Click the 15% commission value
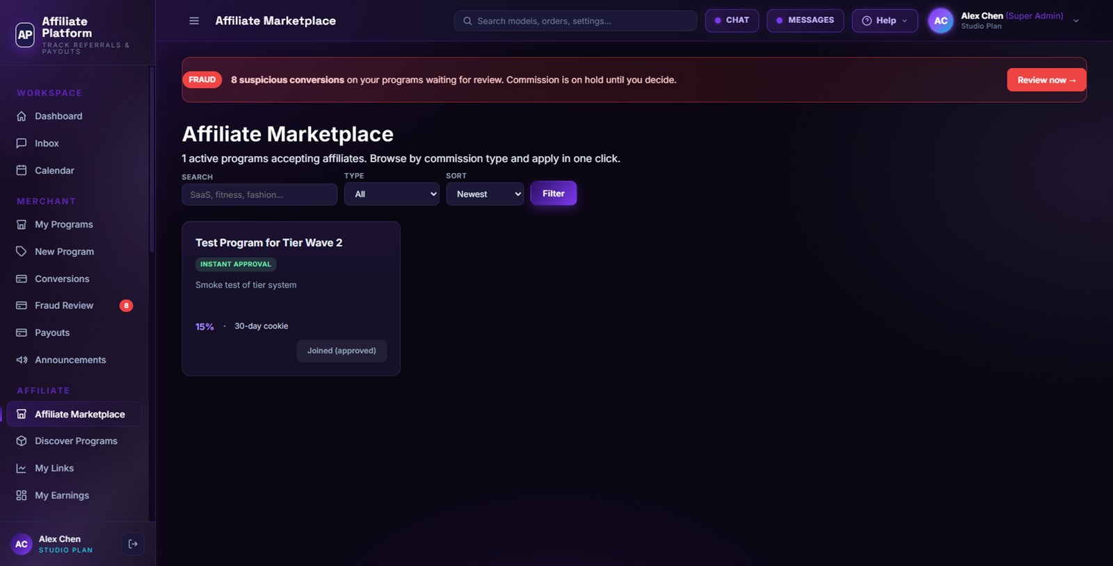This screenshot has height=566, width=1113. pos(205,326)
